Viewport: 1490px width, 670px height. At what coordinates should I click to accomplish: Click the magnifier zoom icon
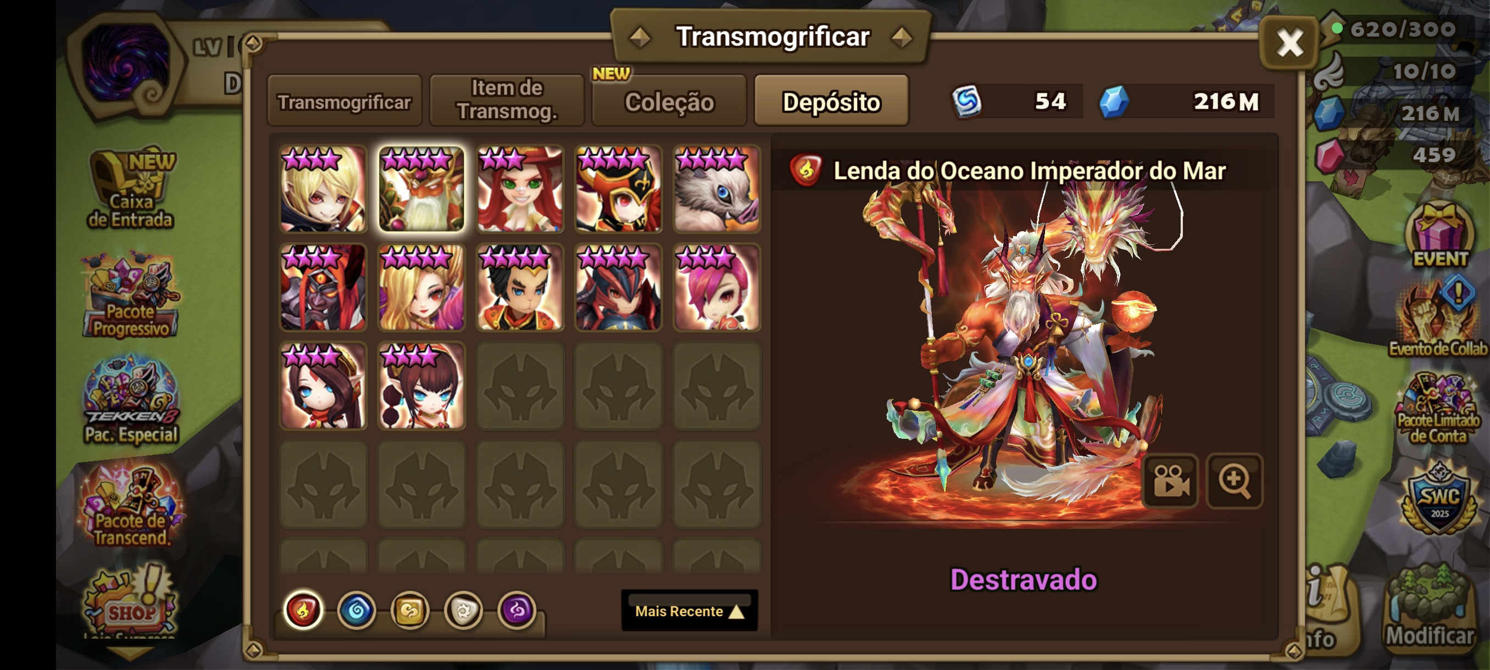[x=1235, y=481]
